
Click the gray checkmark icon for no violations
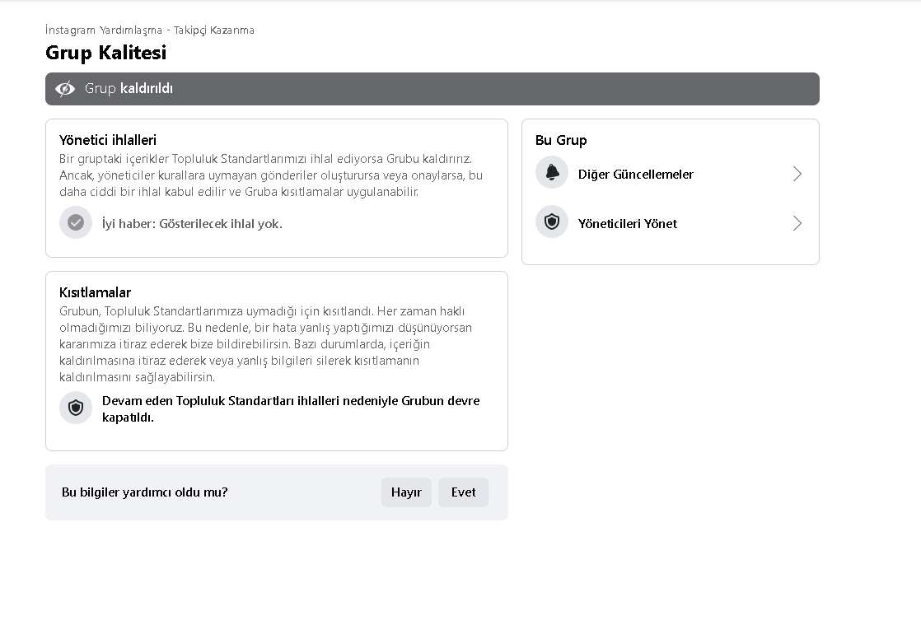[x=76, y=222]
